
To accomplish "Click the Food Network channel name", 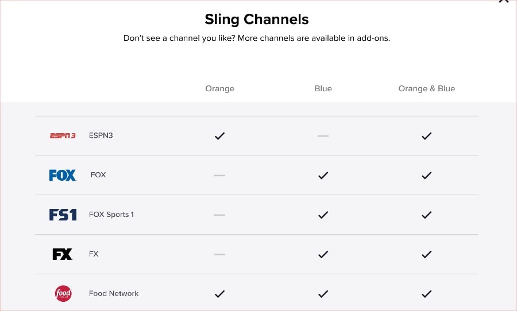I will pos(114,294).
